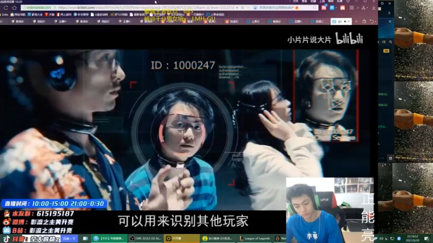Switch to OBS 22.0.2 on taskbar
Screen dimensions: 433x243
coord(145,239)
